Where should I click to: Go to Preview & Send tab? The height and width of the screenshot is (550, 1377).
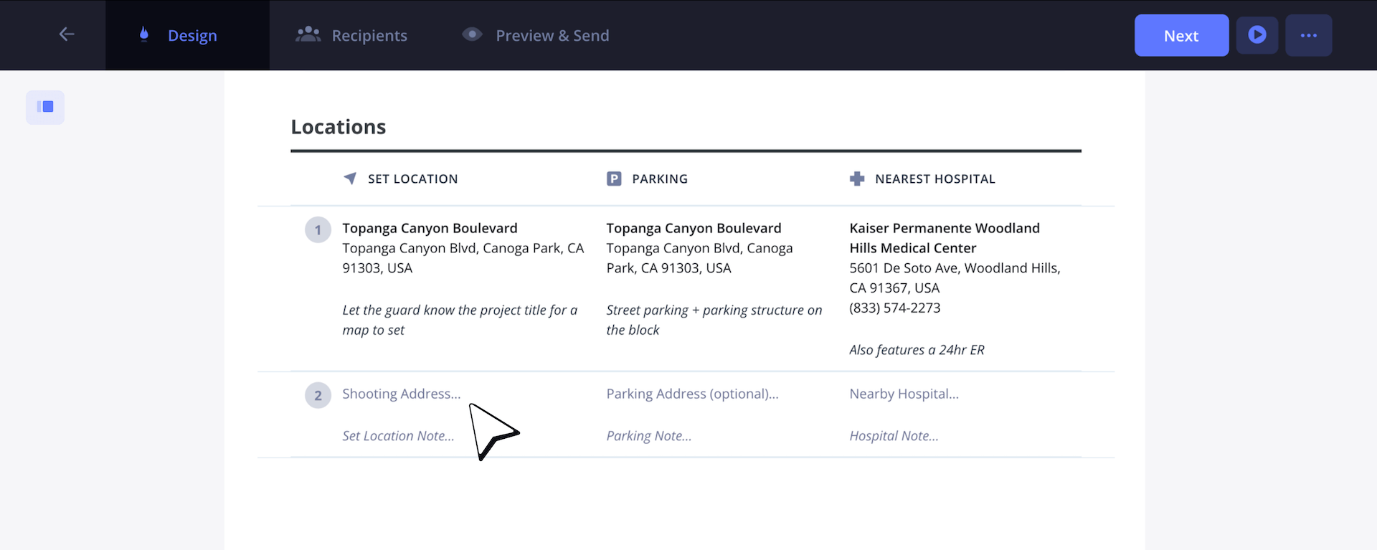tap(536, 35)
